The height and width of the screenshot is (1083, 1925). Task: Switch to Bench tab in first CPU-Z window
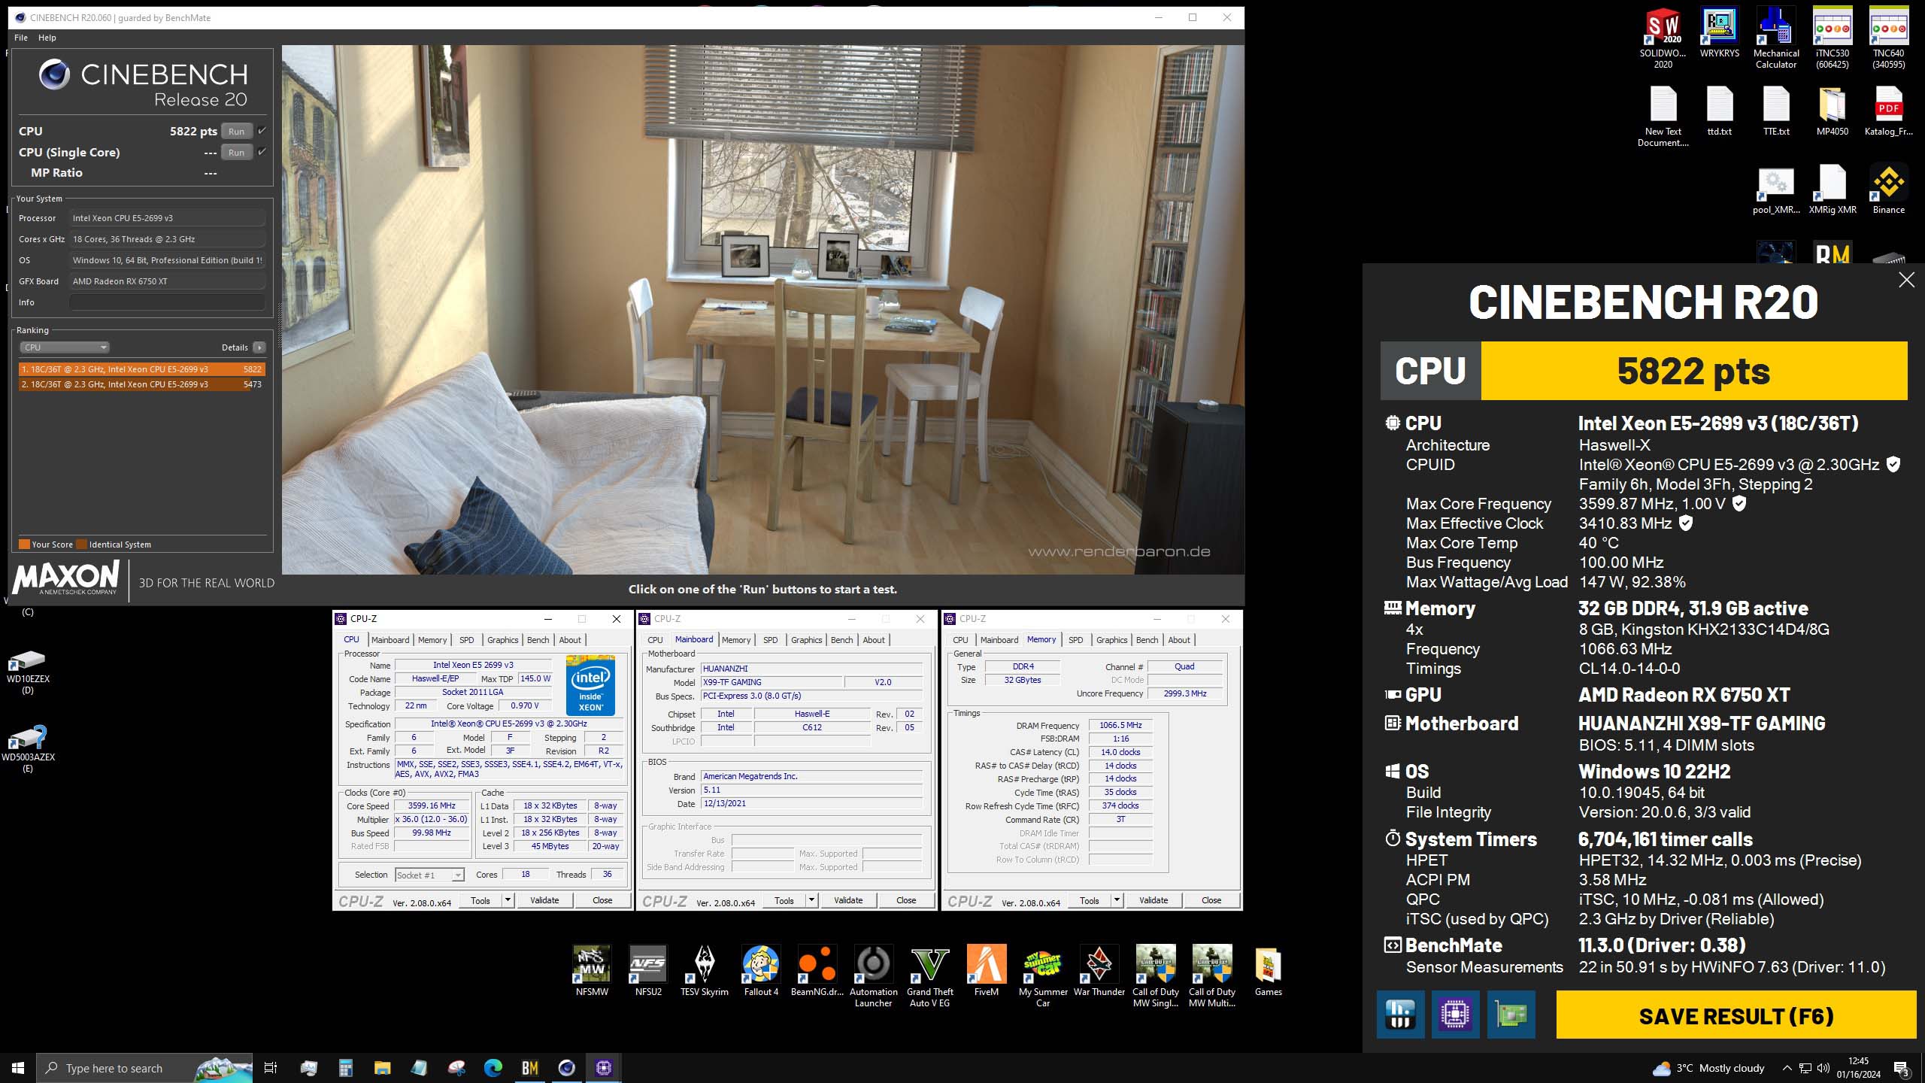click(x=538, y=640)
